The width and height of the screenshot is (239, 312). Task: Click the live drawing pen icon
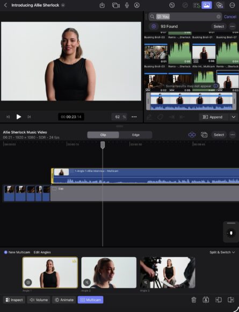point(136,5)
